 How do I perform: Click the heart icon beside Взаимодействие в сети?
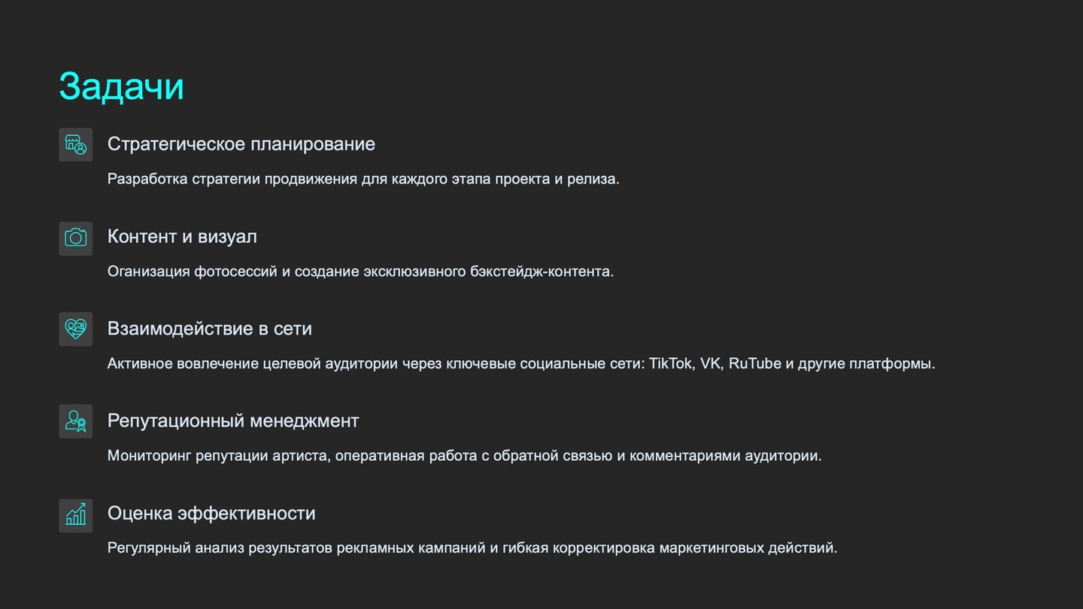click(x=75, y=329)
